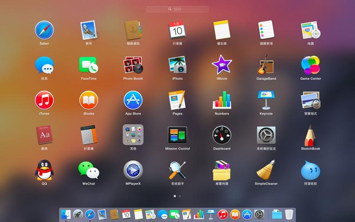Image resolution: width=355 pixels, height=222 pixels.
Task: Open the 預覽程式 Preview app
Action: pyautogui.click(x=311, y=100)
